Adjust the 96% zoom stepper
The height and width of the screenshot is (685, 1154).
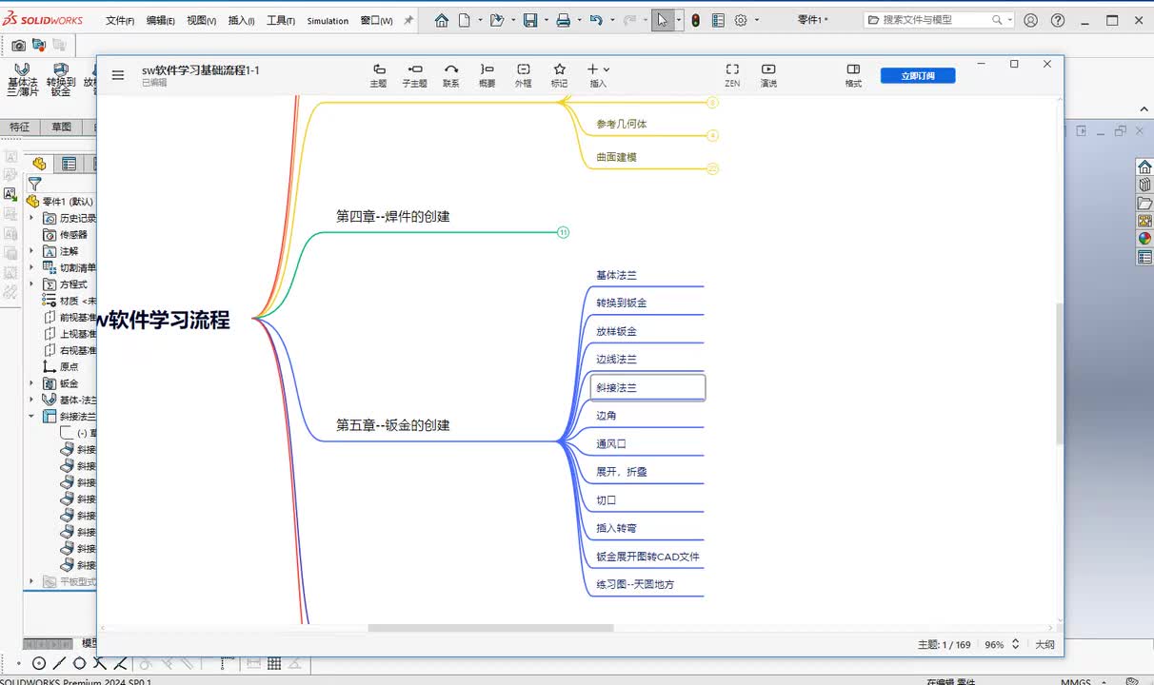tap(1015, 644)
